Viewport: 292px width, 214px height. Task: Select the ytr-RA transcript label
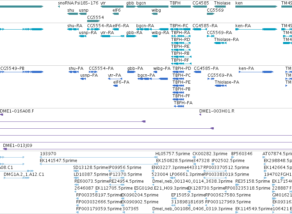(107, 33)
